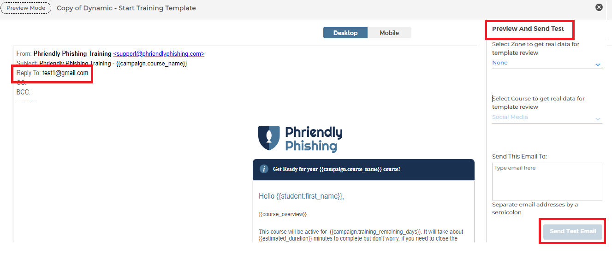612x253 pixels.
Task: Switch to the Mobile preview
Action: (x=389, y=33)
